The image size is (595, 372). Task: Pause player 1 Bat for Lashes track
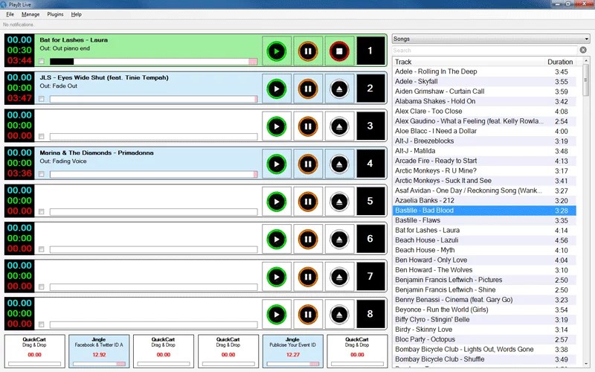click(307, 51)
